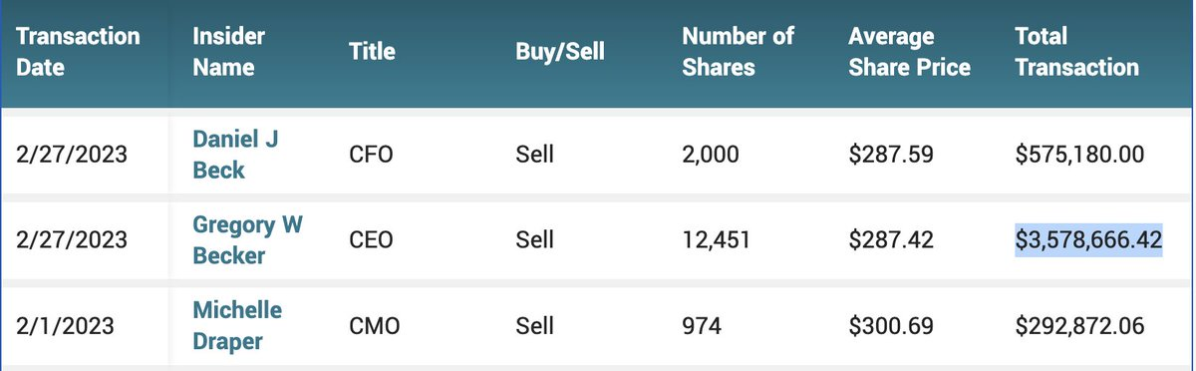Sort by Total Transaction column header
This screenshot has width=1196, height=371.
(x=1076, y=52)
